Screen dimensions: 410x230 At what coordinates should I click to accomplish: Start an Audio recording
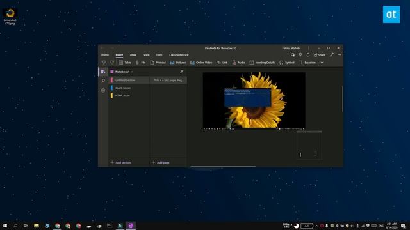click(x=238, y=63)
